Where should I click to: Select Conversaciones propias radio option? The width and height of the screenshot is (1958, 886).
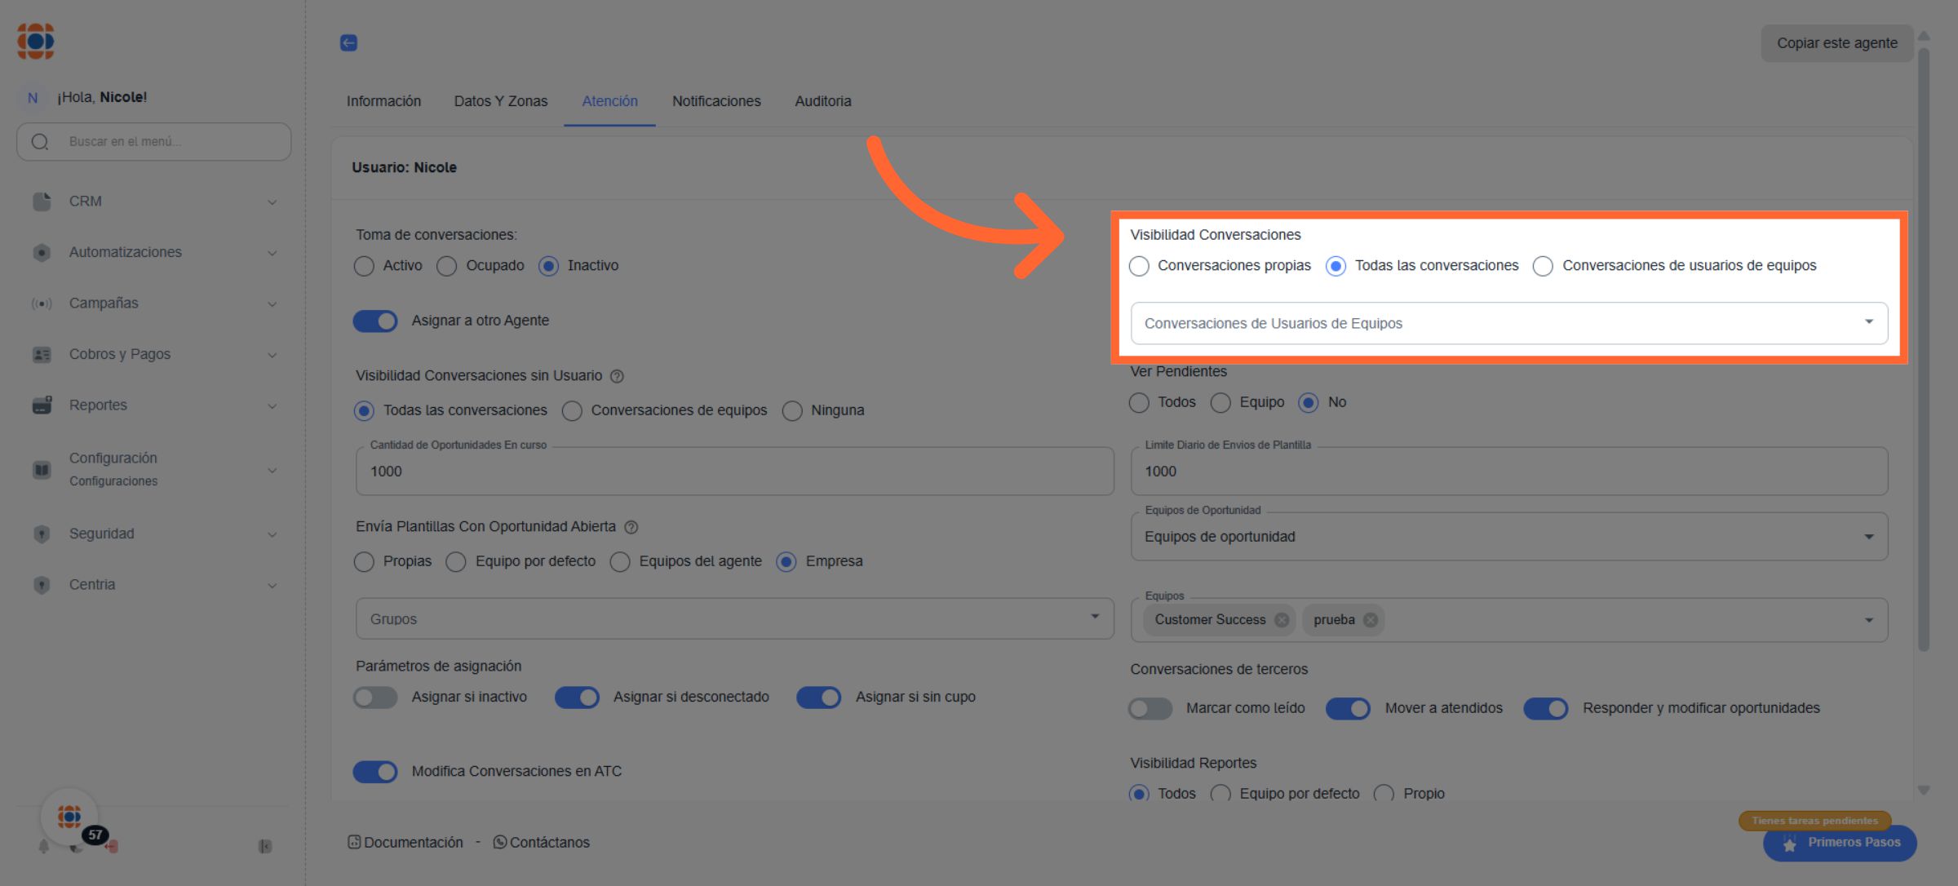(x=1140, y=266)
